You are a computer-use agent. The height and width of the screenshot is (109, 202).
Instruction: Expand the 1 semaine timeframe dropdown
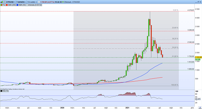(x=21, y=2)
